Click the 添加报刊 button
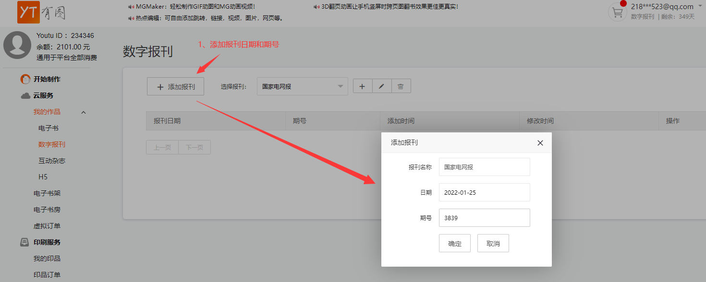 click(x=176, y=86)
